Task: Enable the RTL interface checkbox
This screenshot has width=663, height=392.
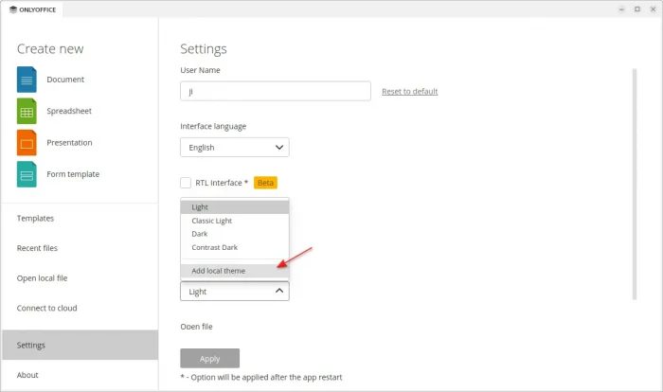Action: pos(187,183)
